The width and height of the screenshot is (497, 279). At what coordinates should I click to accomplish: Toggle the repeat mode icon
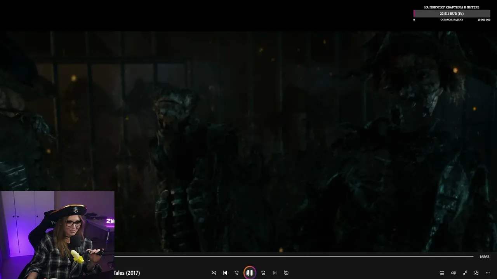point(286,273)
